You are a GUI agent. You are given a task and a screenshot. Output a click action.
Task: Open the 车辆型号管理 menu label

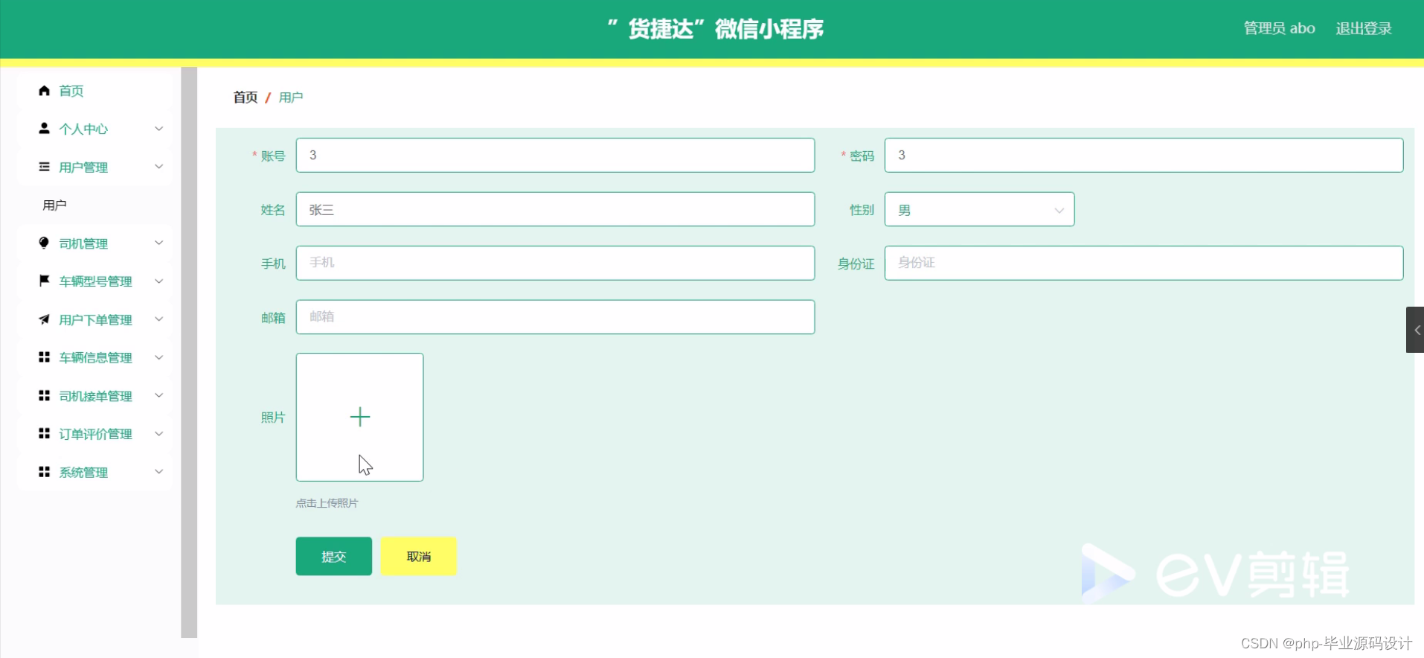[x=95, y=281]
